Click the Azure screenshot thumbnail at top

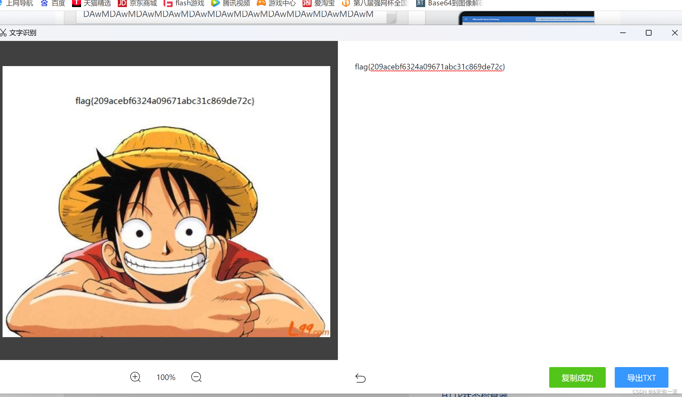pyautogui.click(x=526, y=18)
